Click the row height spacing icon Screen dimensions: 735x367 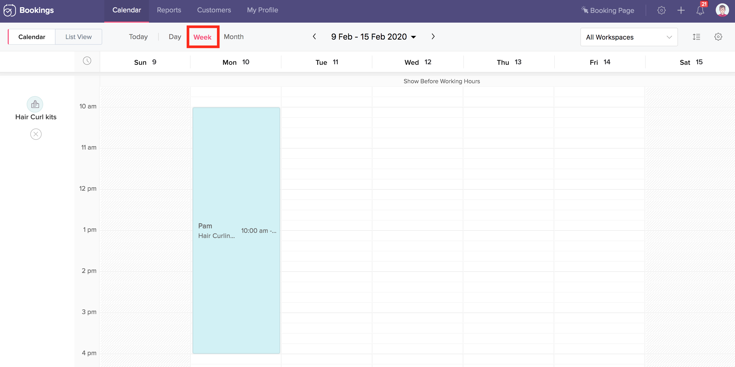click(696, 37)
